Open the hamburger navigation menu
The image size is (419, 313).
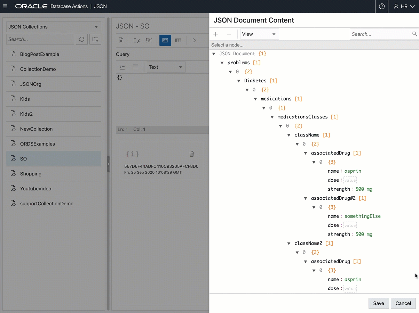(x=5, y=6)
